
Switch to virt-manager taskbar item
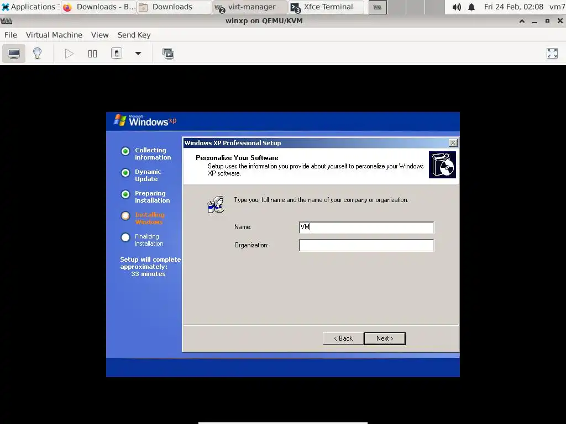click(x=250, y=7)
